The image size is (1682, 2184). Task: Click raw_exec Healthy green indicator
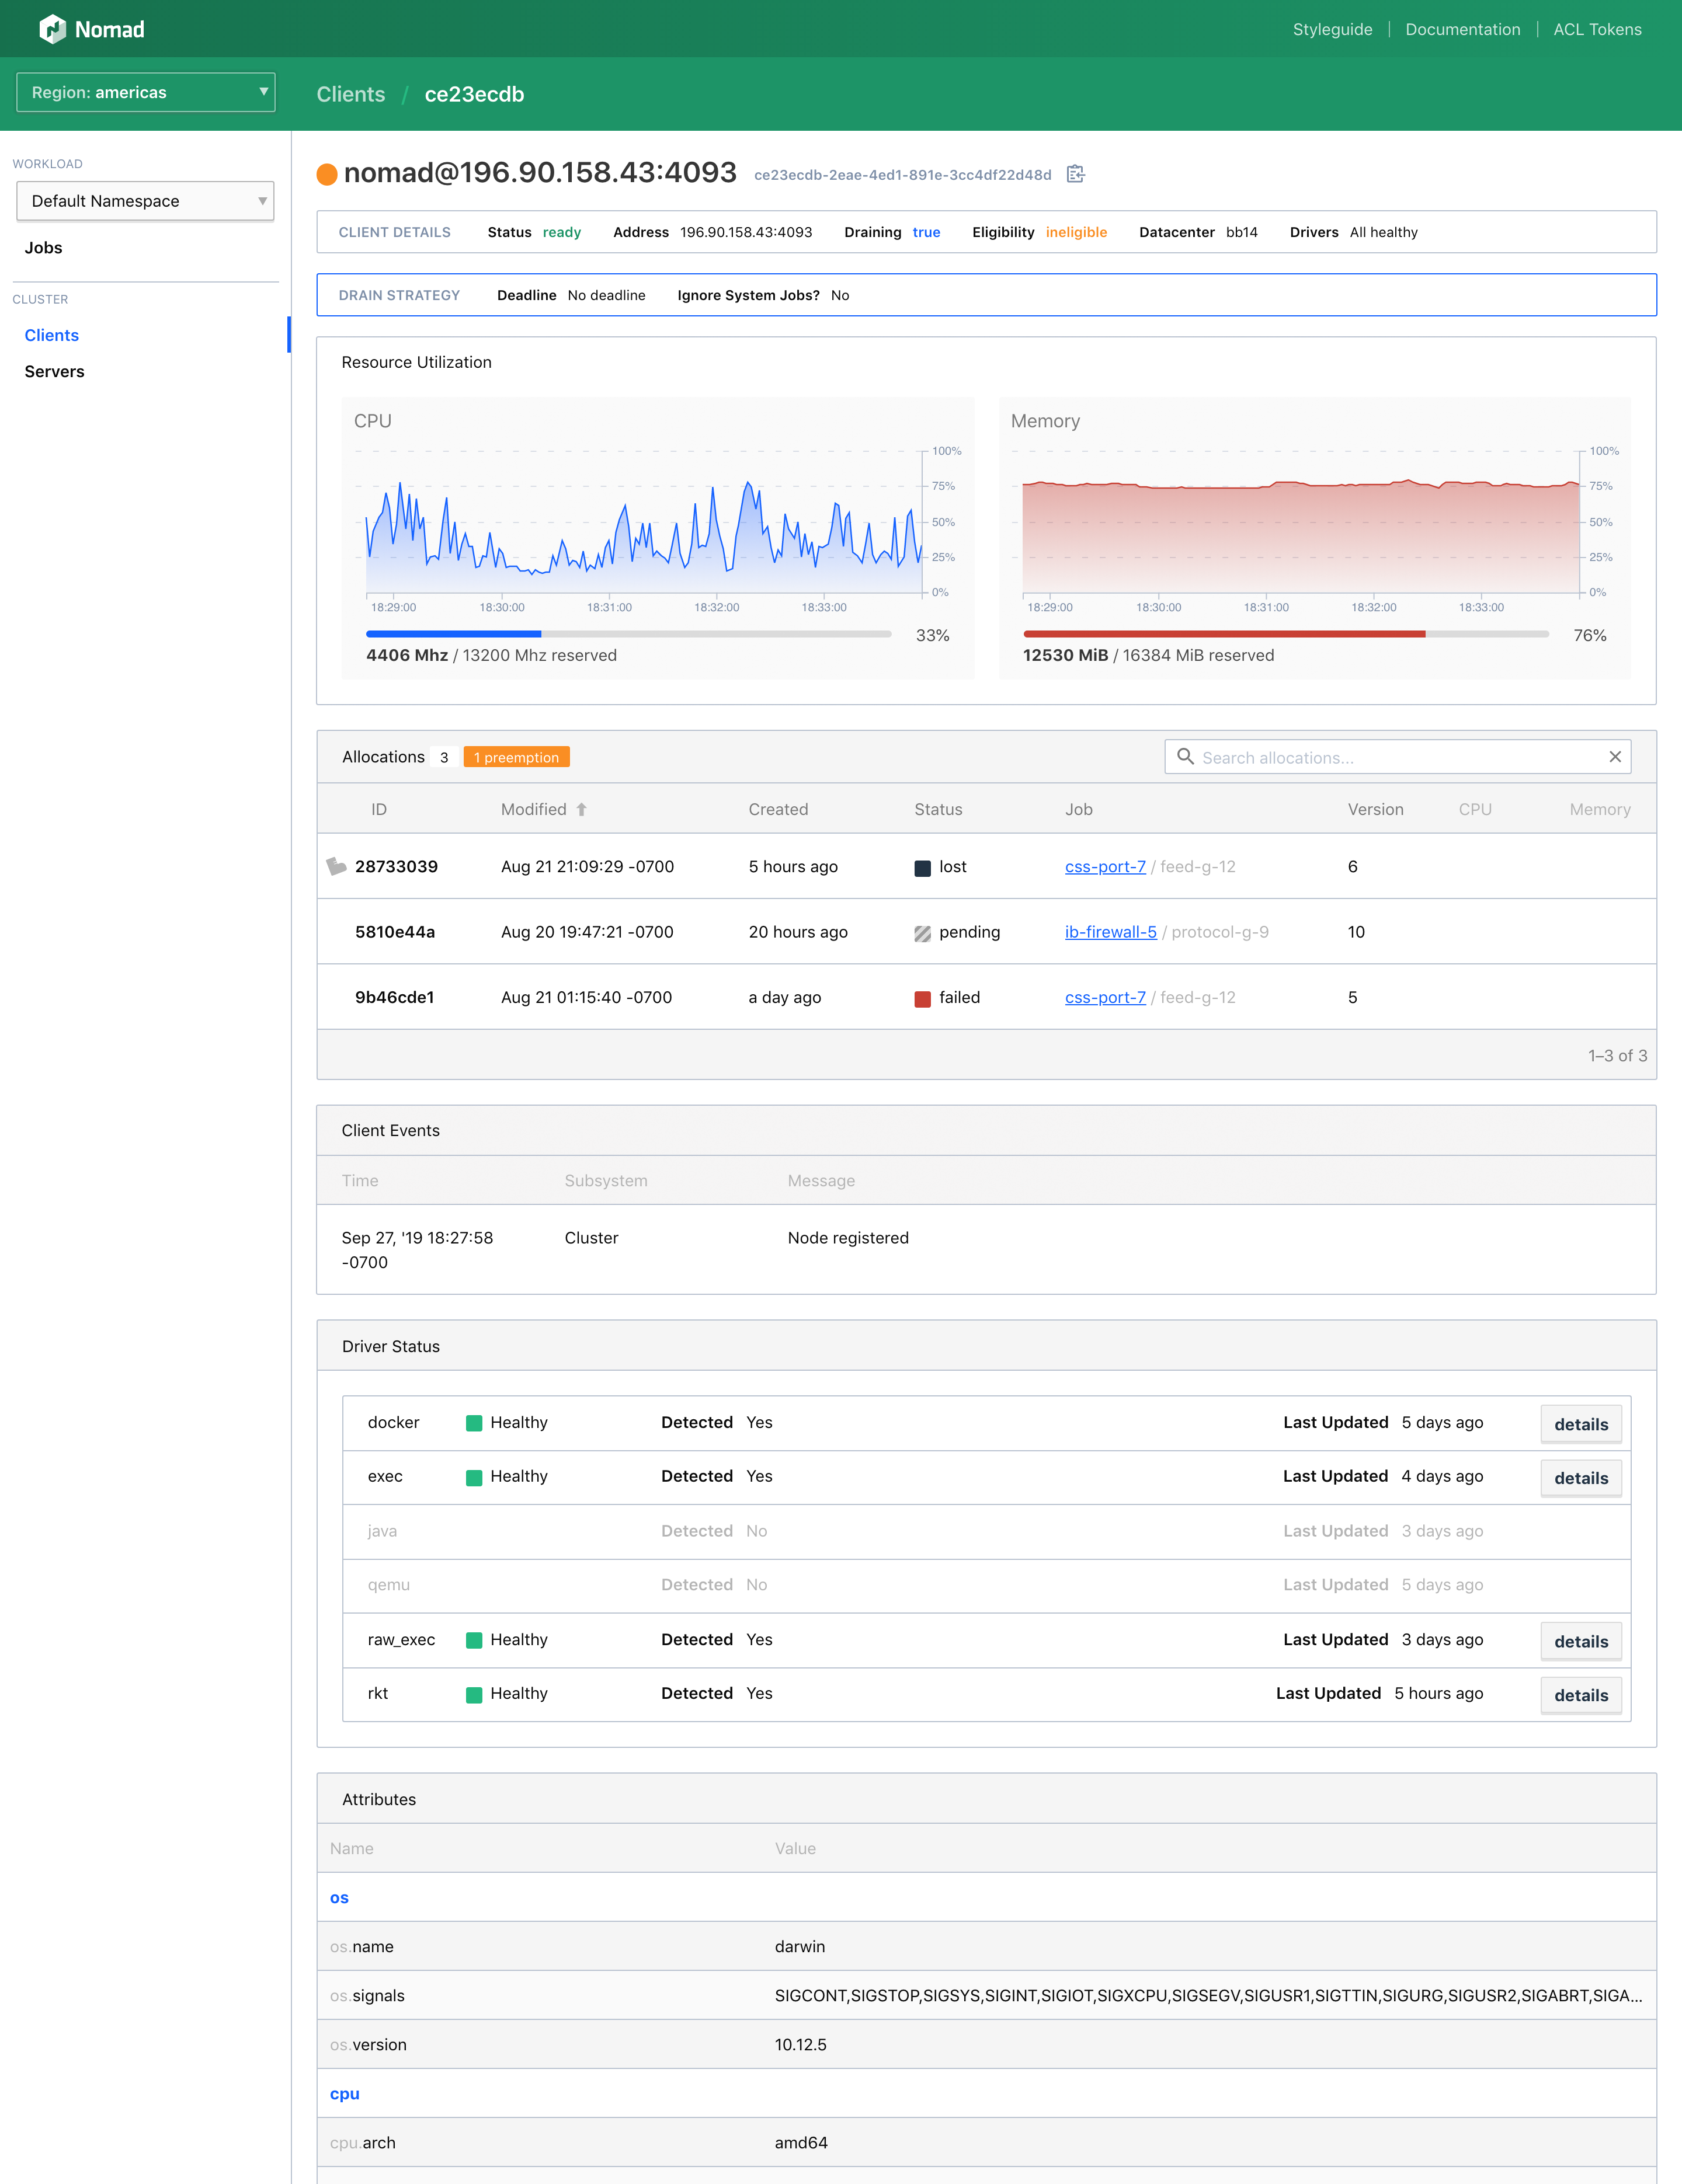point(474,1640)
